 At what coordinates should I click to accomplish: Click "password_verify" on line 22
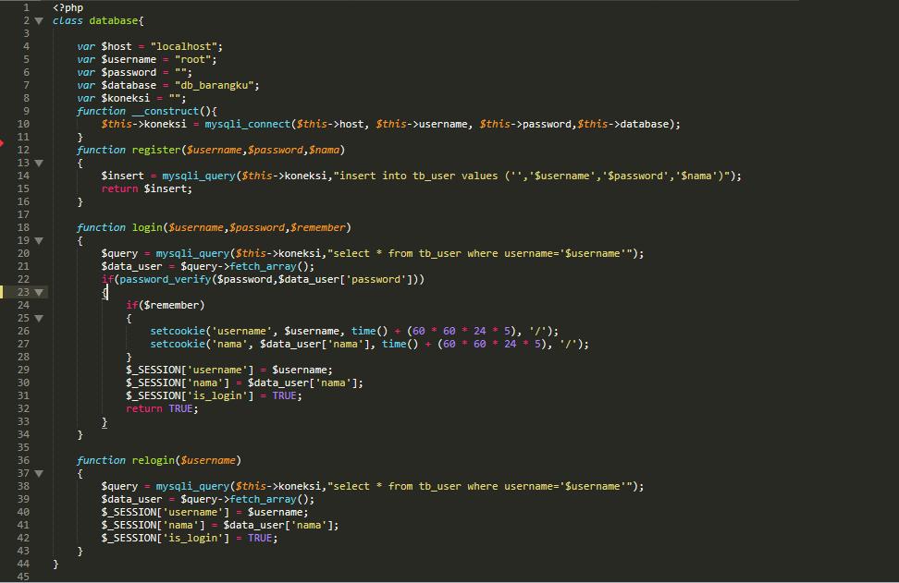point(166,279)
